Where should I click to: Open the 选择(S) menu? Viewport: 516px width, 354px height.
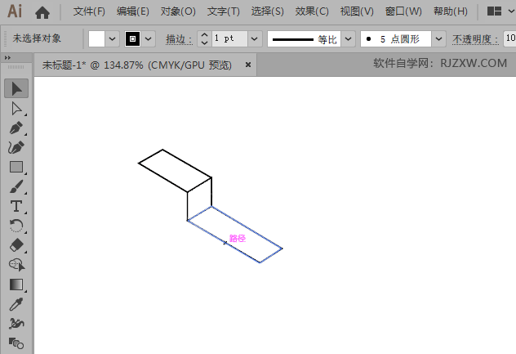(267, 11)
